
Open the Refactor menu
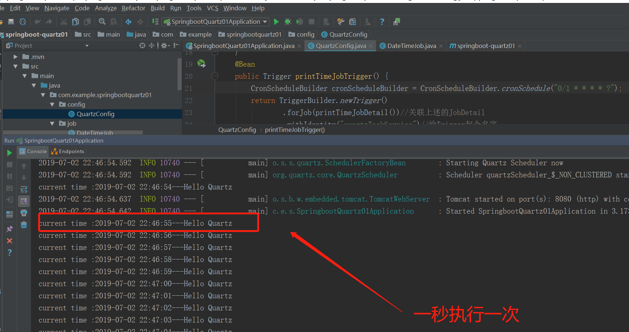point(133,8)
